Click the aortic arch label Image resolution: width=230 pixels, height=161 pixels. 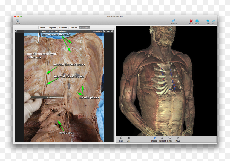[67, 133]
